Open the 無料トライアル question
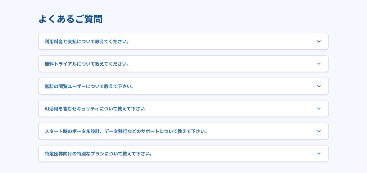The width and height of the screenshot is (367, 173). (87, 64)
